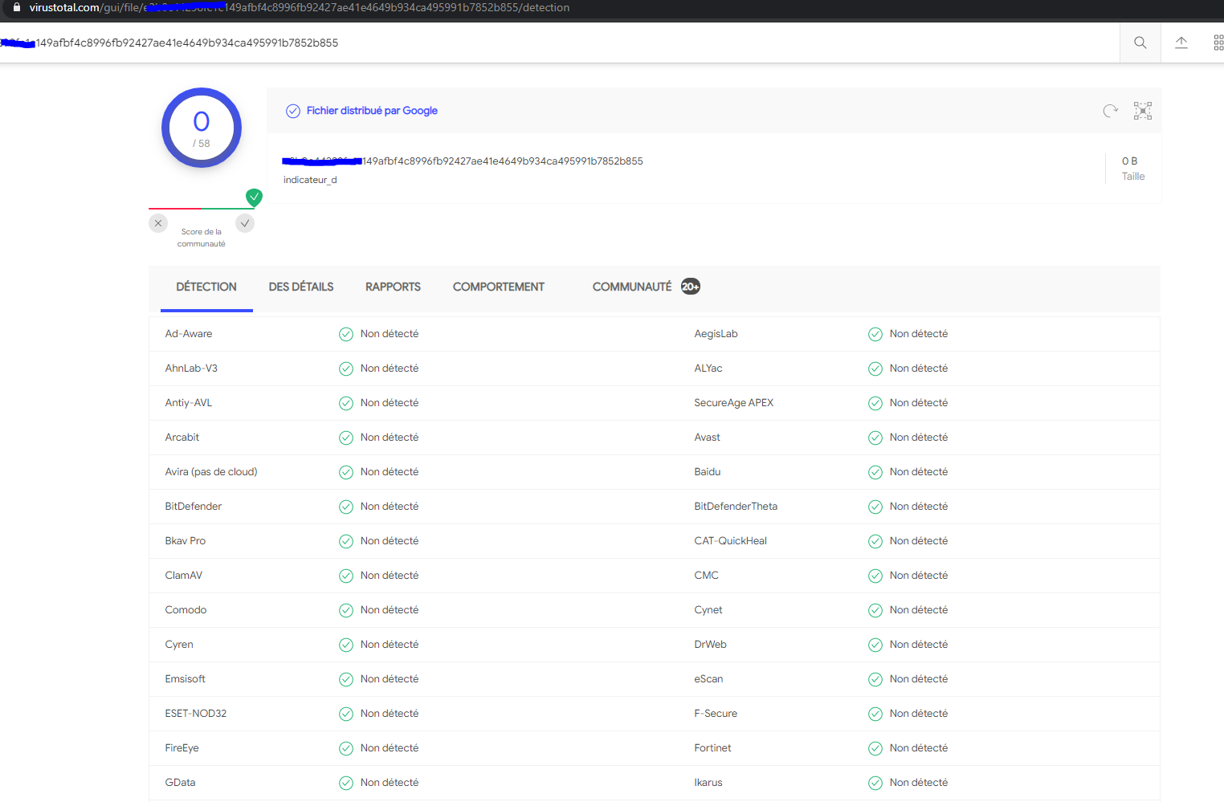Click the padlock icon in address bar
The image size is (1224, 802).
(17, 7)
